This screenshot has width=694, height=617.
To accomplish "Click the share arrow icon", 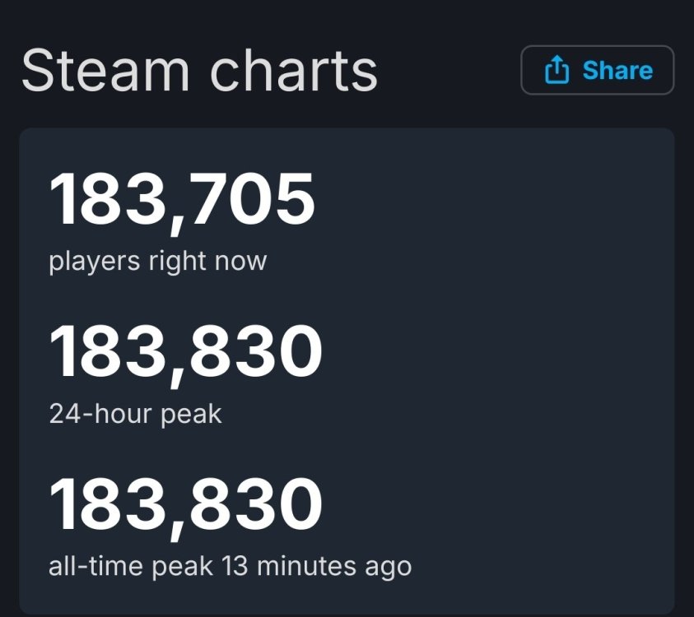I will pyautogui.click(x=557, y=71).
